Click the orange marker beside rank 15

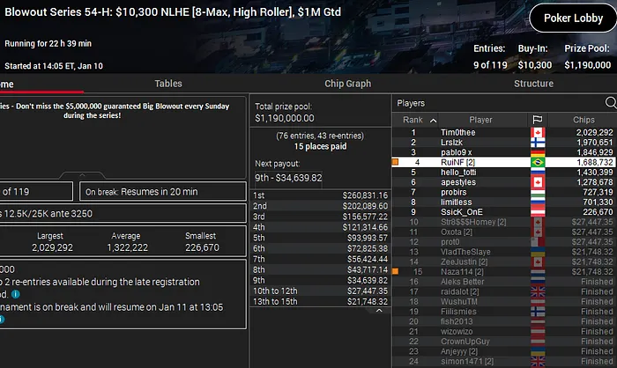(x=395, y=272)
